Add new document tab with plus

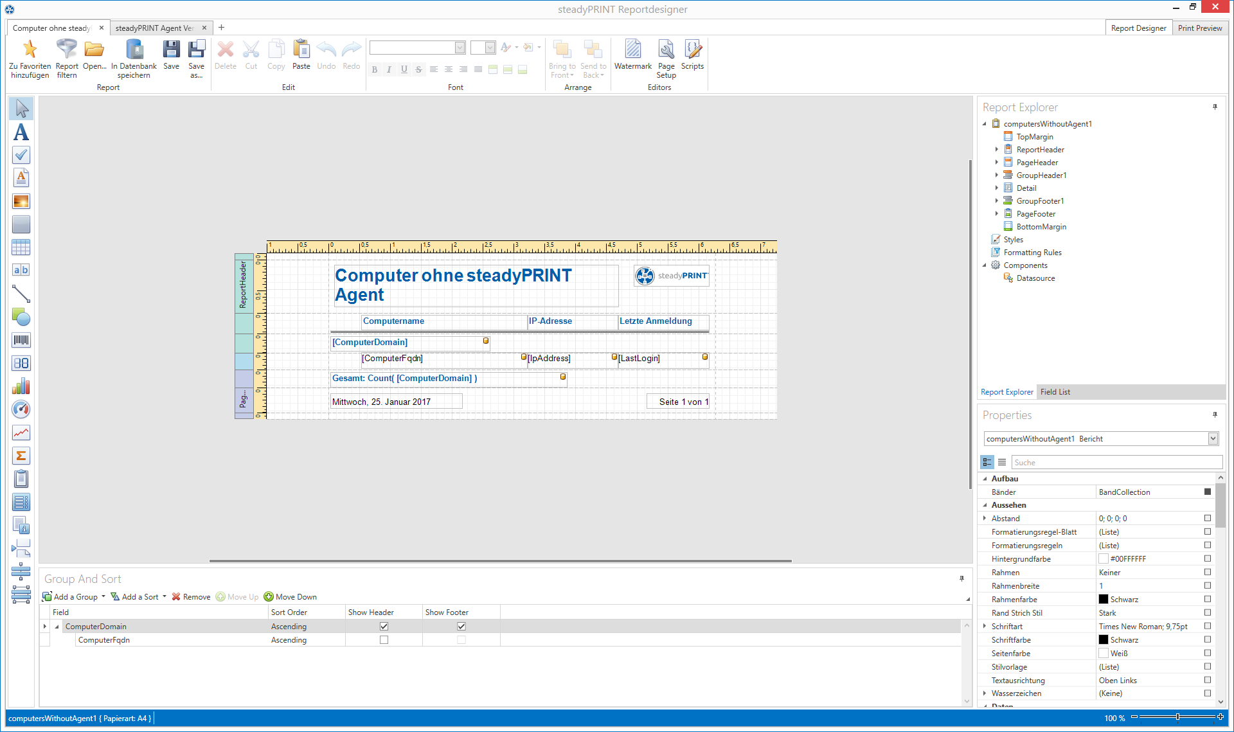click(x=221, y=28)
